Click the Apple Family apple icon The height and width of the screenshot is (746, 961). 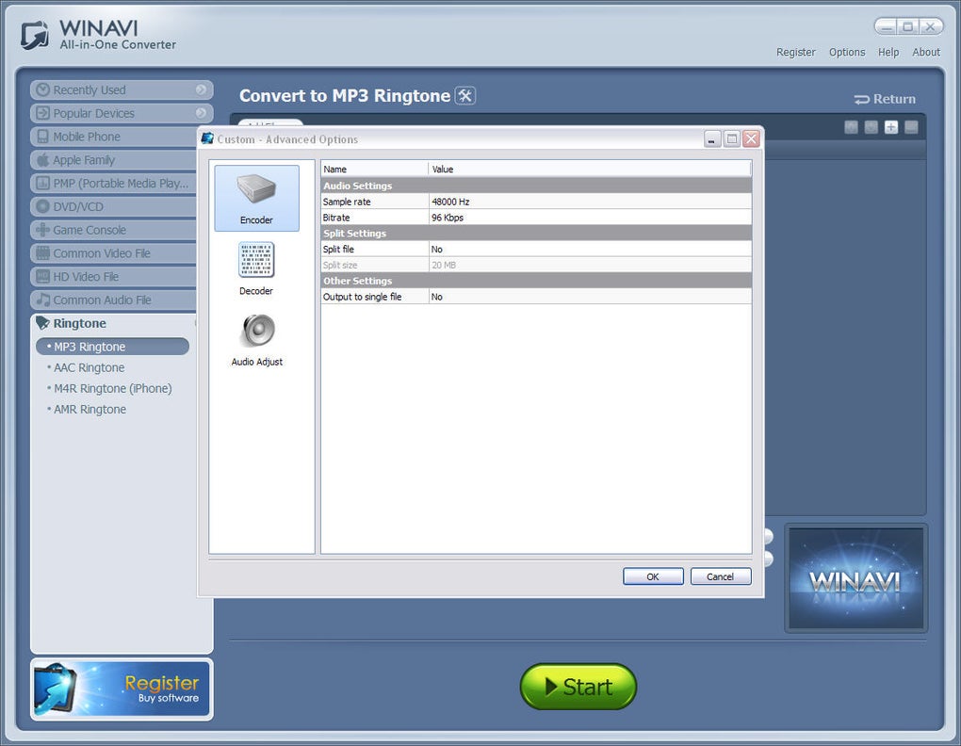42,160
